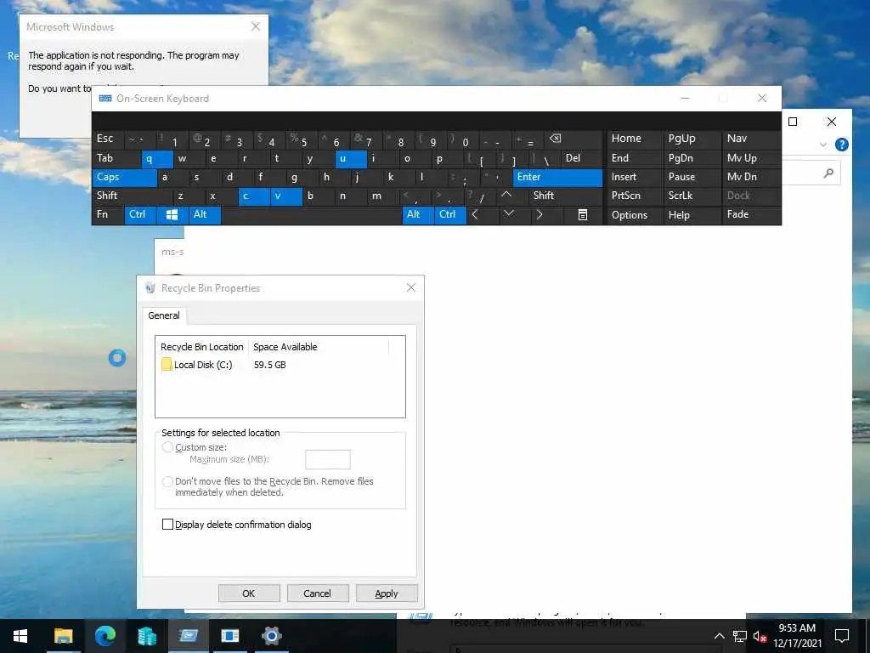Click the PrtScn key on the On-Screen Keyboard
Screen dimensions: 870x653
(x=635, y=196)
